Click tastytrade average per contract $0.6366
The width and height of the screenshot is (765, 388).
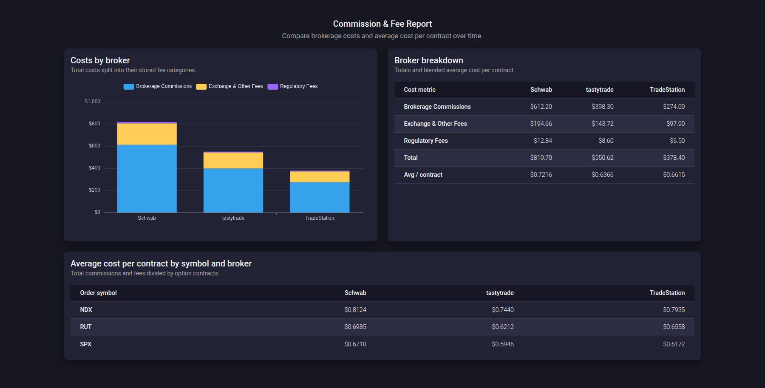[x=603, y=175]
